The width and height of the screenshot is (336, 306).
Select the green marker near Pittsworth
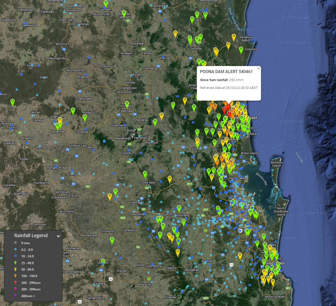click(112, 240)
